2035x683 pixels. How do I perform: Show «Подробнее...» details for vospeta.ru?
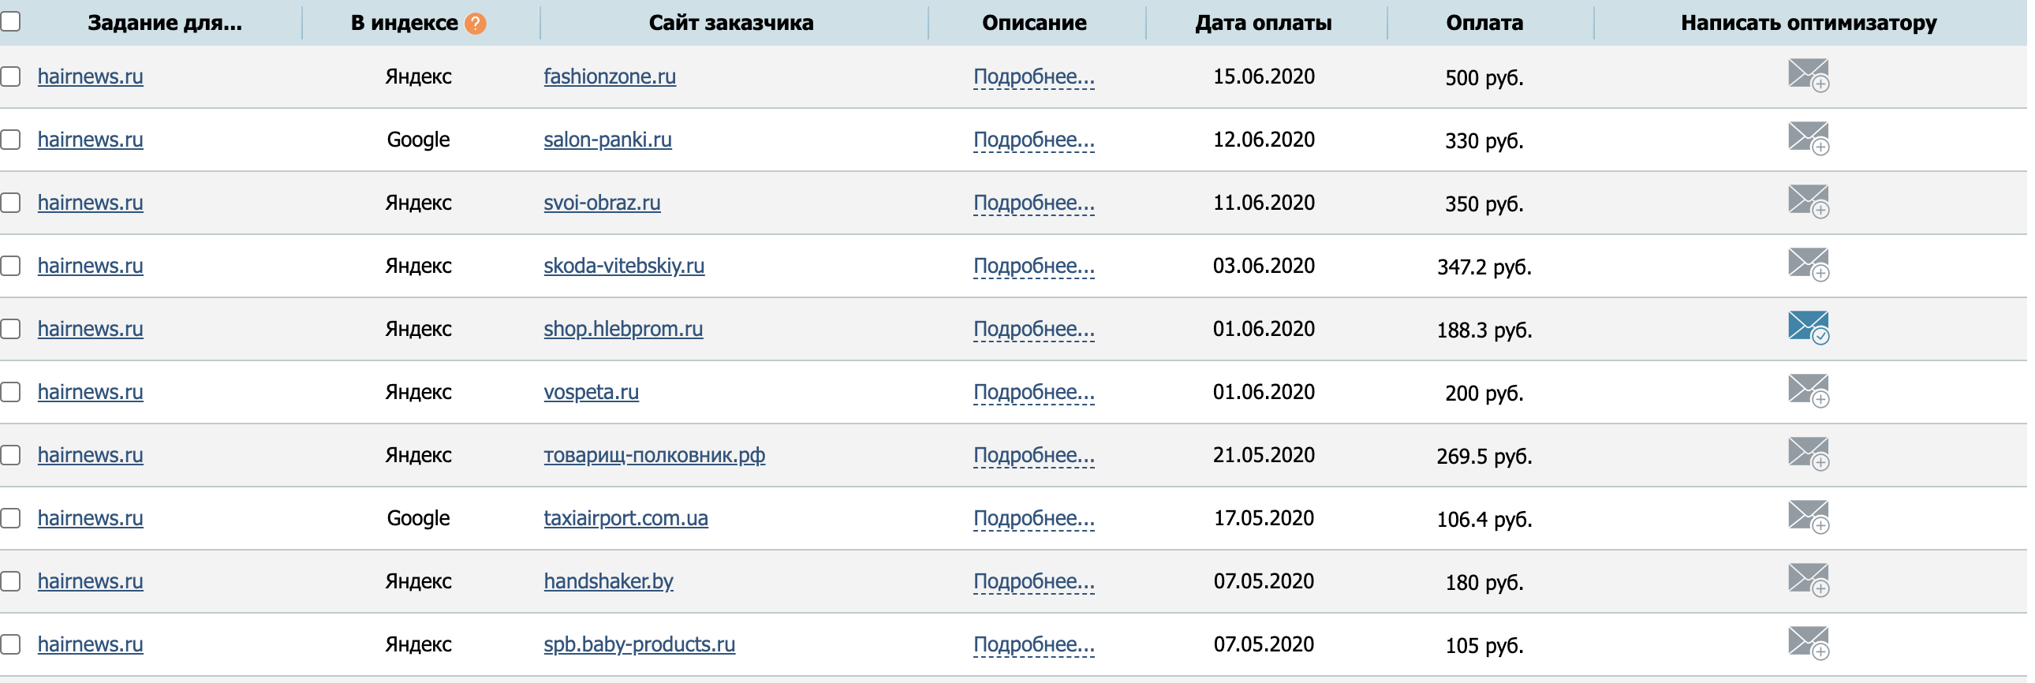click(1033, 392)
